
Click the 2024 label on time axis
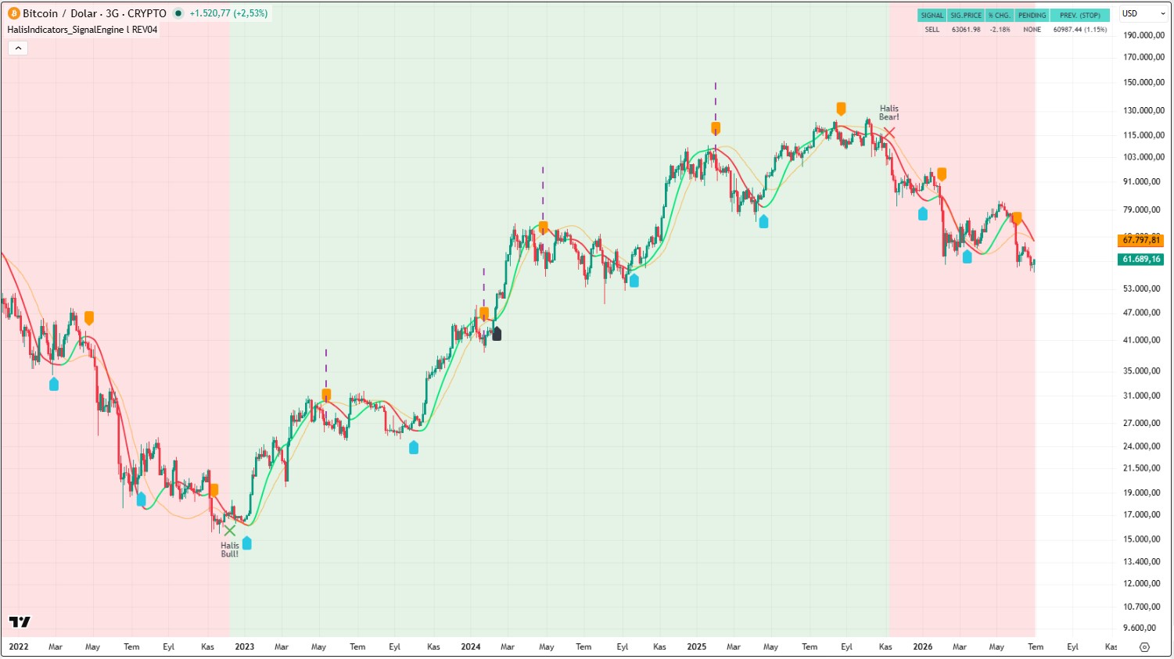pyautogui.click(x=471, y=646)
